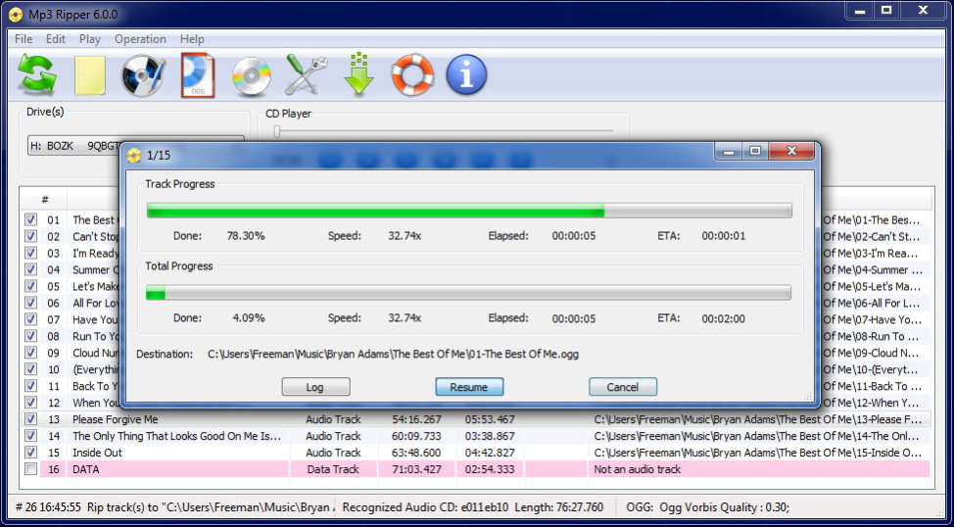Viewport: 954px width, 527px height.
Task: Check the box for track 16 DATA
Action: pos(31,469)
